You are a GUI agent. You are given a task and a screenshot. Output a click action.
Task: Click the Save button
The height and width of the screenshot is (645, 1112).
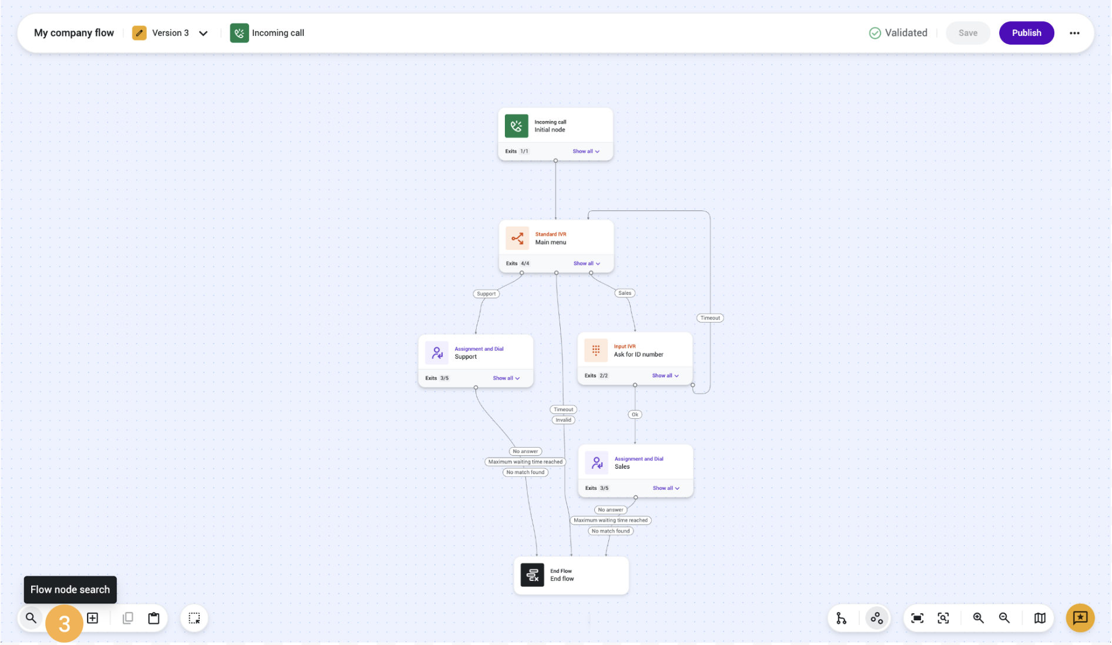[967, 33]
